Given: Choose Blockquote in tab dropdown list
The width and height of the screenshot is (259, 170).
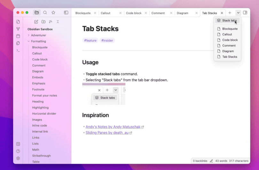Looking at the screenshot, I should [227, 29].
